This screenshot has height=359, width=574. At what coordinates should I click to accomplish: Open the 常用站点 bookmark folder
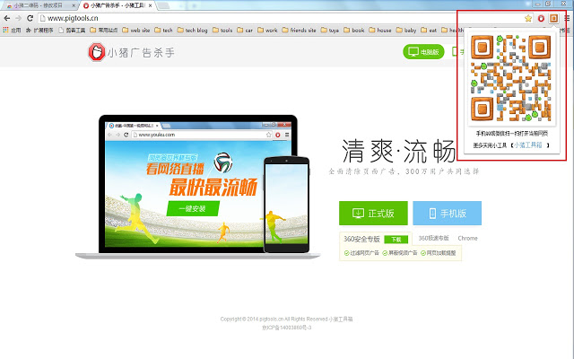click(104, 31)
